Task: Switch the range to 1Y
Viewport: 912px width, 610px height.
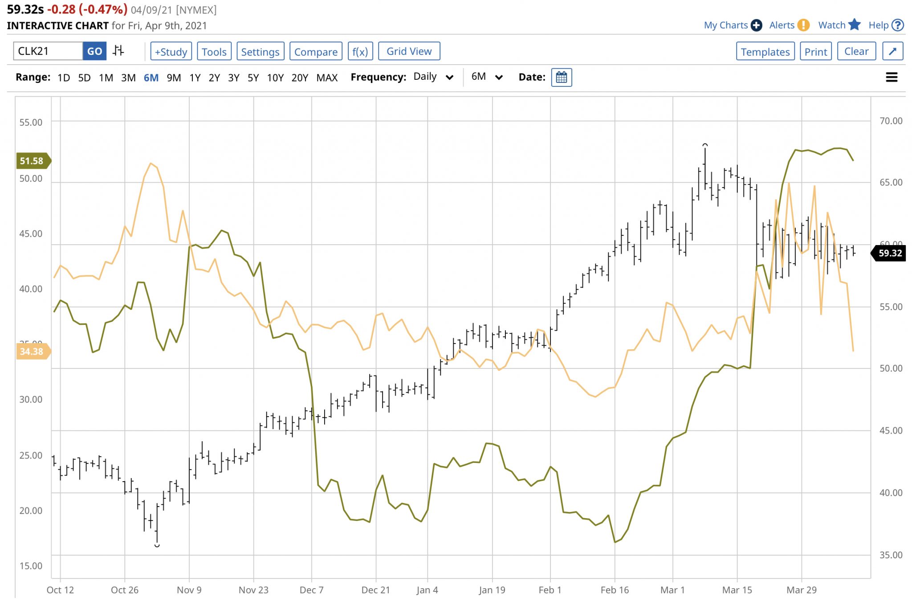Action: [195, 77]
